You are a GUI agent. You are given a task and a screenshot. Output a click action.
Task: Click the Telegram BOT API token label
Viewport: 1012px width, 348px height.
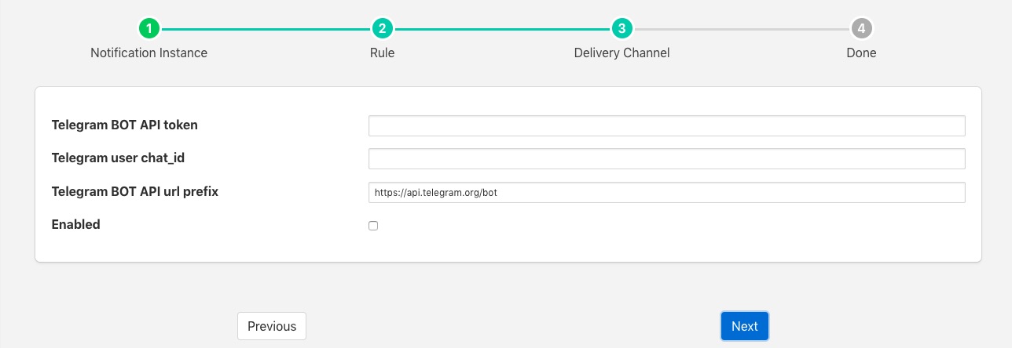[124, 125]
